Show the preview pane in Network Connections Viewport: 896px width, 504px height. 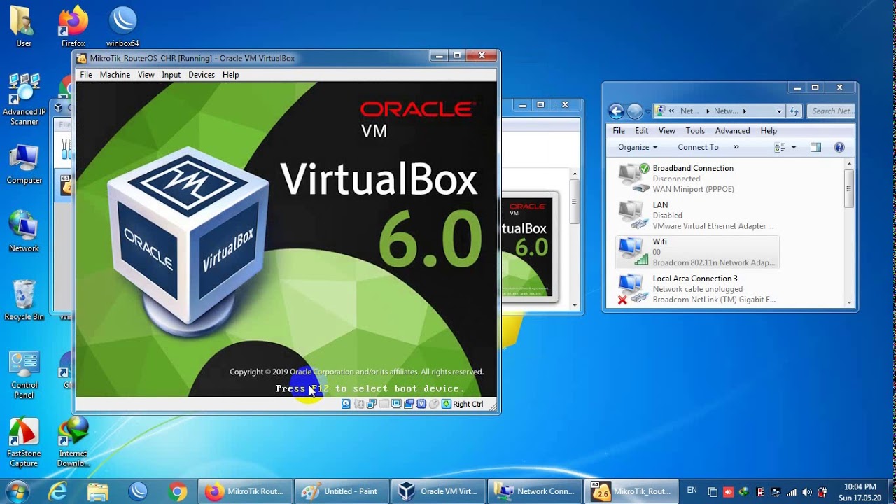click(x=815, y=147)
